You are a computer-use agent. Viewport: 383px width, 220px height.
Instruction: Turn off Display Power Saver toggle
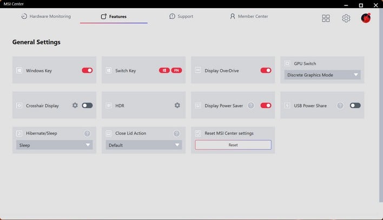click(x=266, y=105)
